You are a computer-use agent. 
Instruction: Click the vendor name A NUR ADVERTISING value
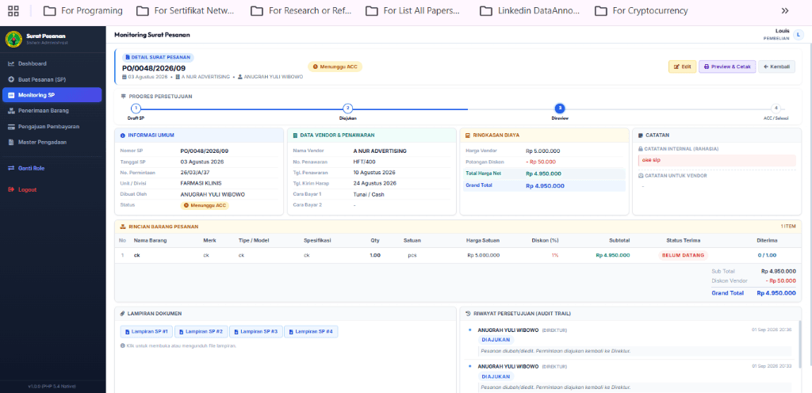tap(380, 151)
